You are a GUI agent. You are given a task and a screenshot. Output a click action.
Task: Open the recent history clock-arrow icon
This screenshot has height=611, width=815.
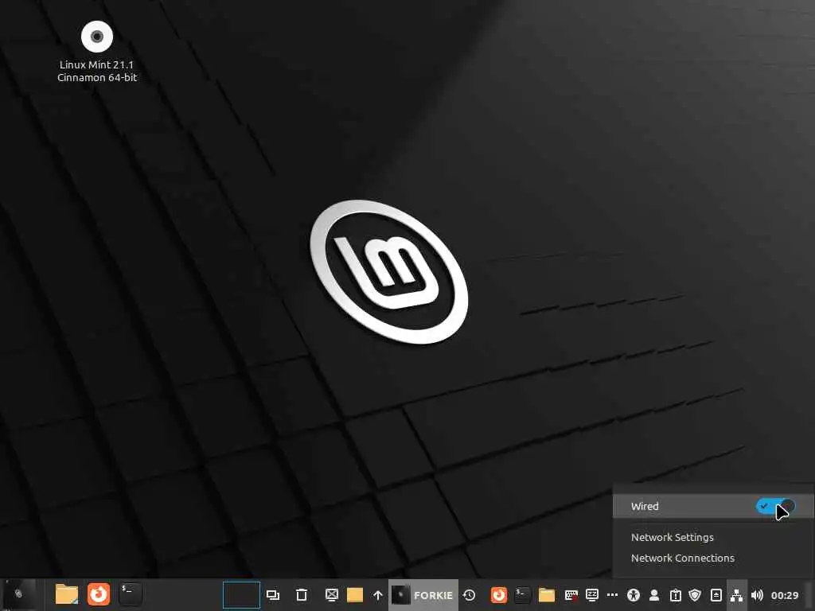click(470, 595)
